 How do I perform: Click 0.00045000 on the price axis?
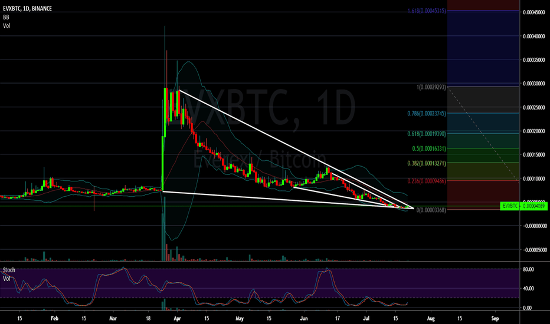click(534, 12)
